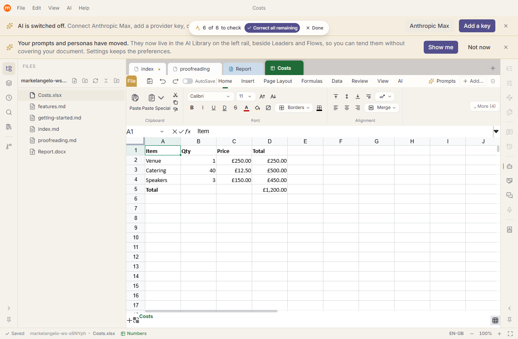518x339 pixels.
Task: Open the Formulas ribbon tab
Action: point(312,81)
